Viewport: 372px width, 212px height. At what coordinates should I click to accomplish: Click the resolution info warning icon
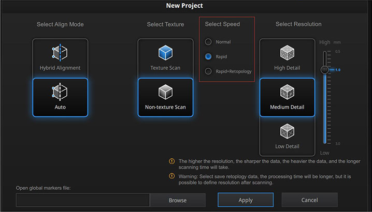pyautogui.click(x=172, y=161)
